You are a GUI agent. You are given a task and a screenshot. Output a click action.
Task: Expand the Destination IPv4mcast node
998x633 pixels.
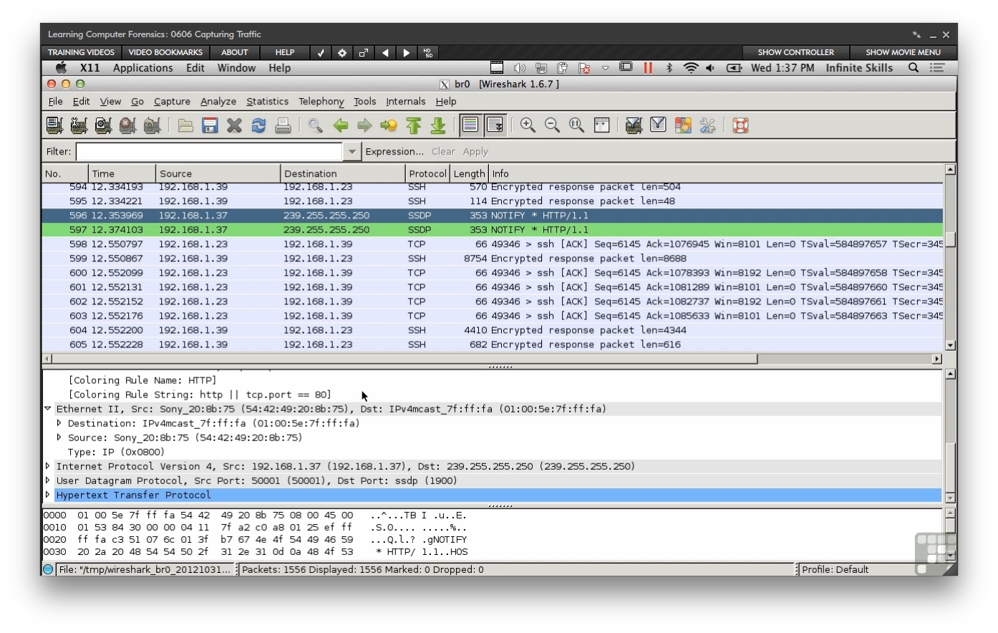coord(59,423)
